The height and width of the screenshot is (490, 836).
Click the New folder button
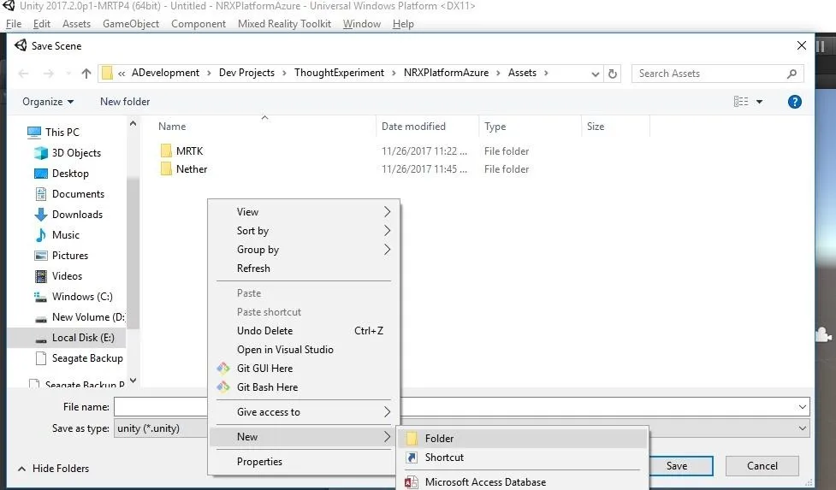[125, 102]
